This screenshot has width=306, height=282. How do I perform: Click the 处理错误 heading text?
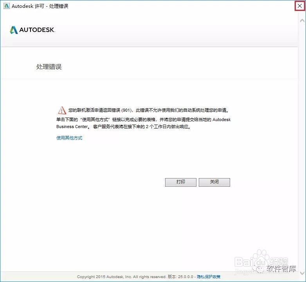(49, 67)
